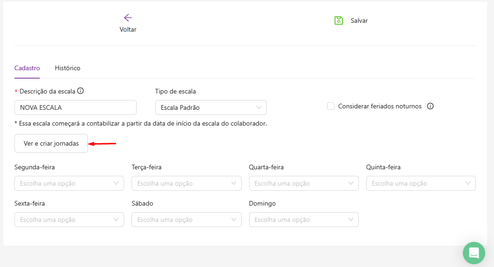Open the chat support bubble
The image size is (494, 267).
(x=474, y=253)
